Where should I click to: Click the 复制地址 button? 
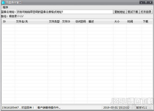120,12
